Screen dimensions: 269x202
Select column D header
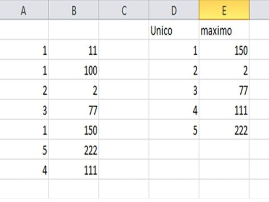click(174, 11)
